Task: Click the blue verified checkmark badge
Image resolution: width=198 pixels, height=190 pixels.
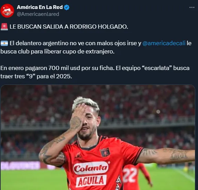Action: coord(66,8)
